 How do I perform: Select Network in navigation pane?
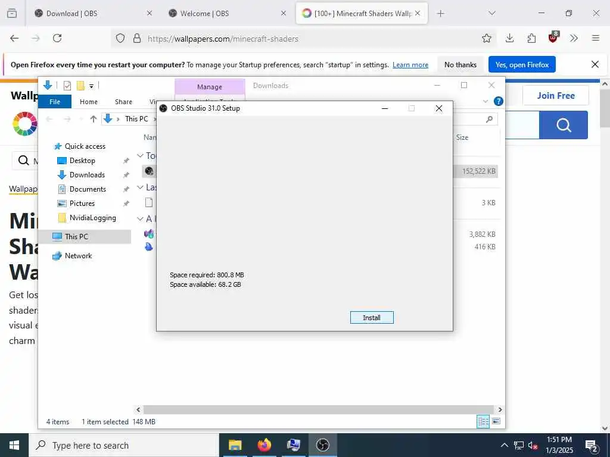point(78,256)
